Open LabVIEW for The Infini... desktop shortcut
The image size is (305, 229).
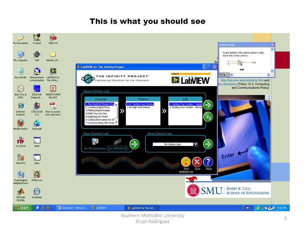click(x=53, y=74)
